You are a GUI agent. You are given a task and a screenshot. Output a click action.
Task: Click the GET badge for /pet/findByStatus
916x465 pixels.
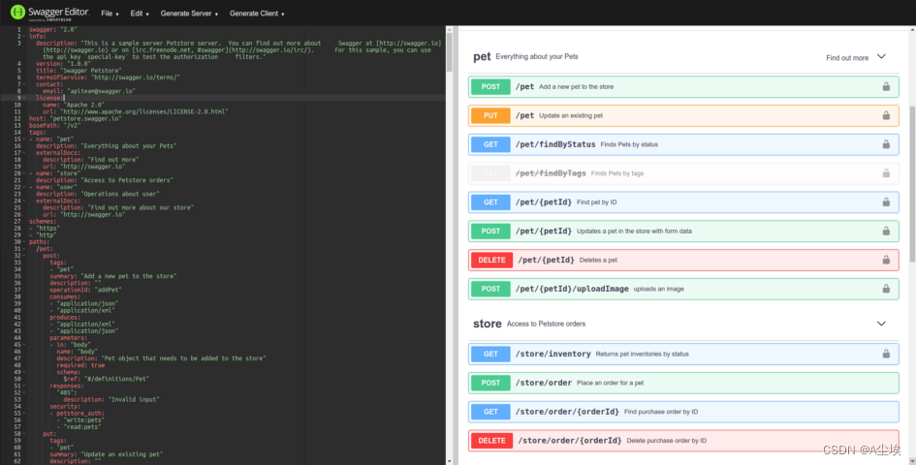pos(490,144)
